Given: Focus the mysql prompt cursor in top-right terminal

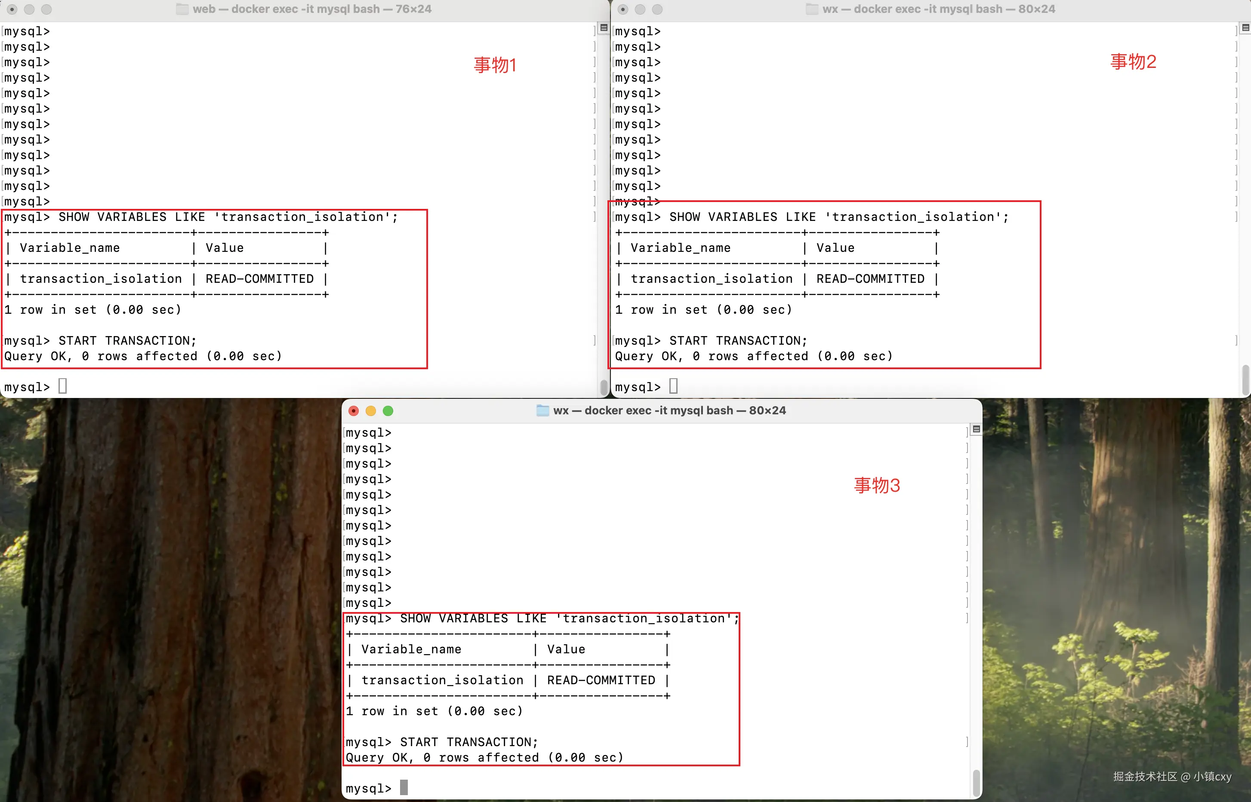Looking at the screenshot, I should click(x=673, y=386).
